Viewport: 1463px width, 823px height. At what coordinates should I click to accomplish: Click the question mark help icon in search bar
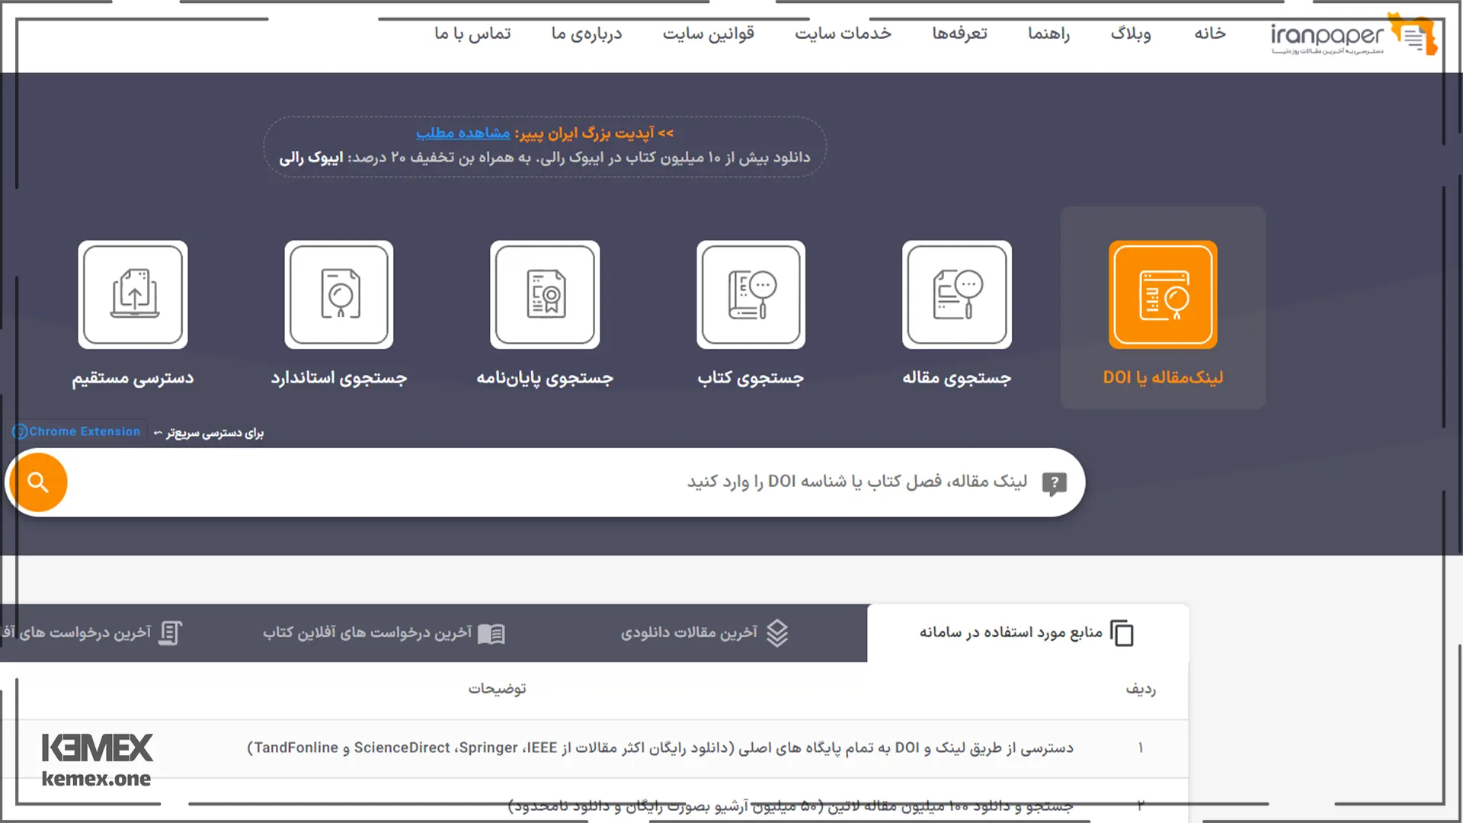[1055, 483]
